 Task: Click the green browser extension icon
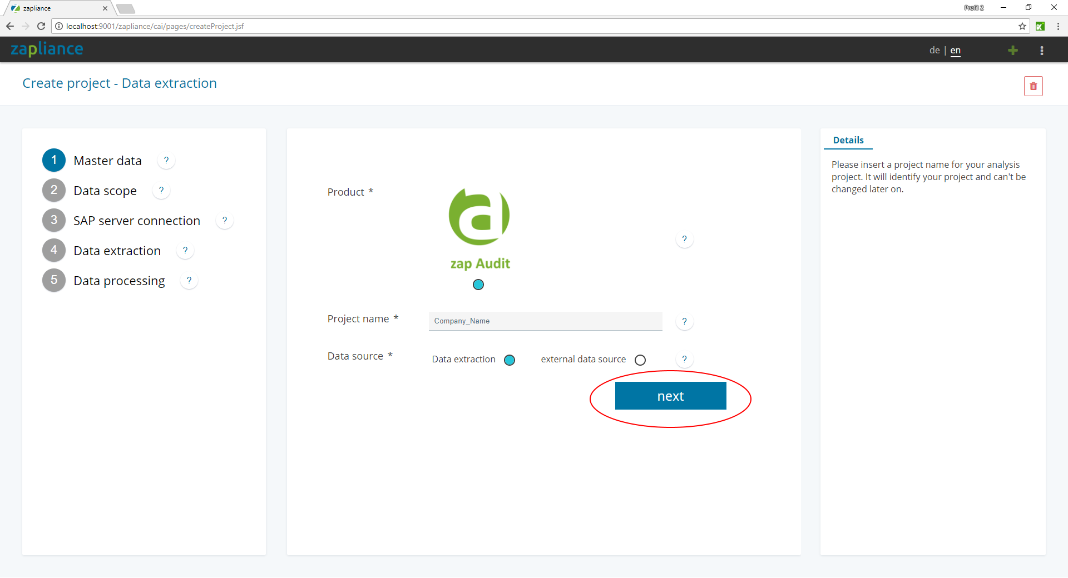1040,26
